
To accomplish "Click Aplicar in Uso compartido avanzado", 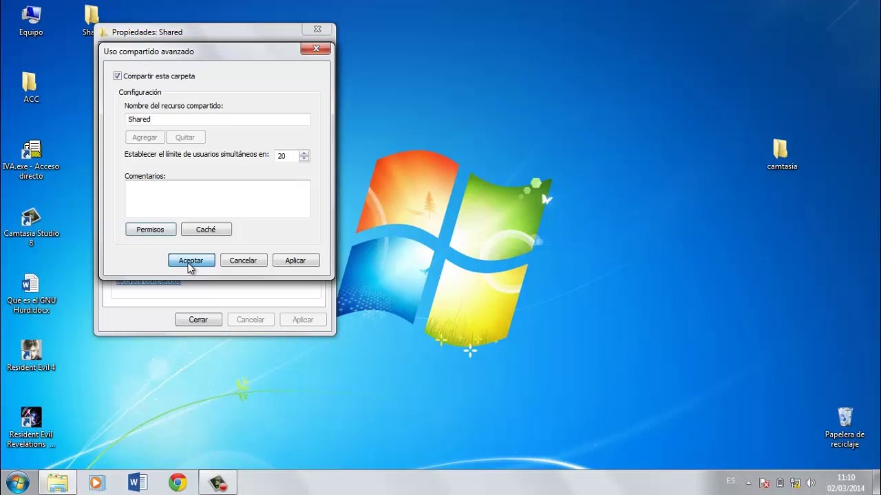I will pos(296,261).
